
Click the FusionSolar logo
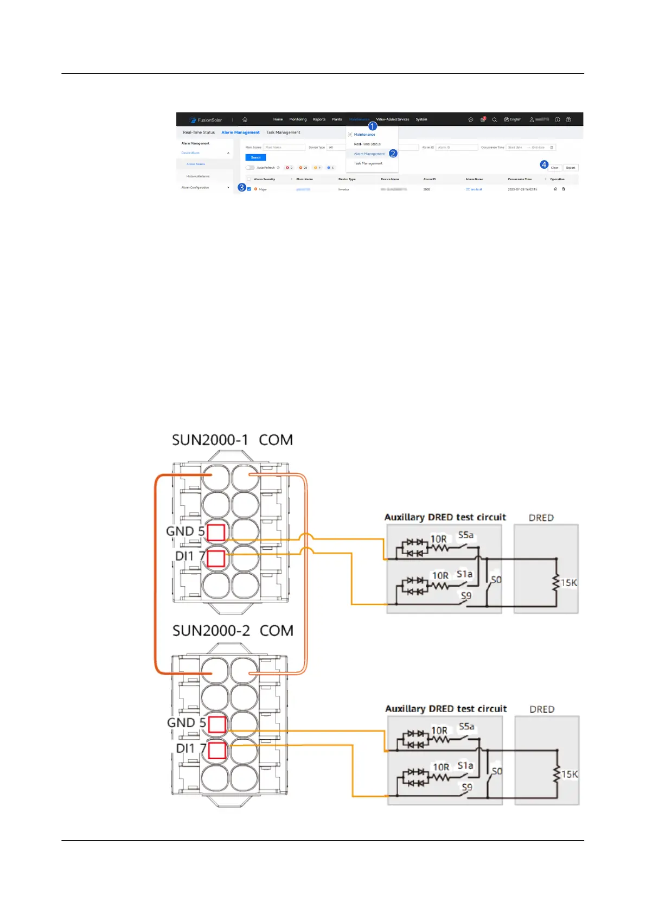coord(206,119)
